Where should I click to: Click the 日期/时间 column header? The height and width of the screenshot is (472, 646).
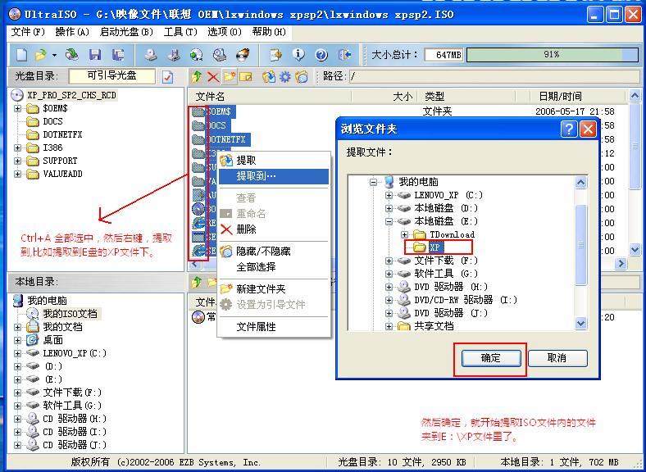[578, 97]
